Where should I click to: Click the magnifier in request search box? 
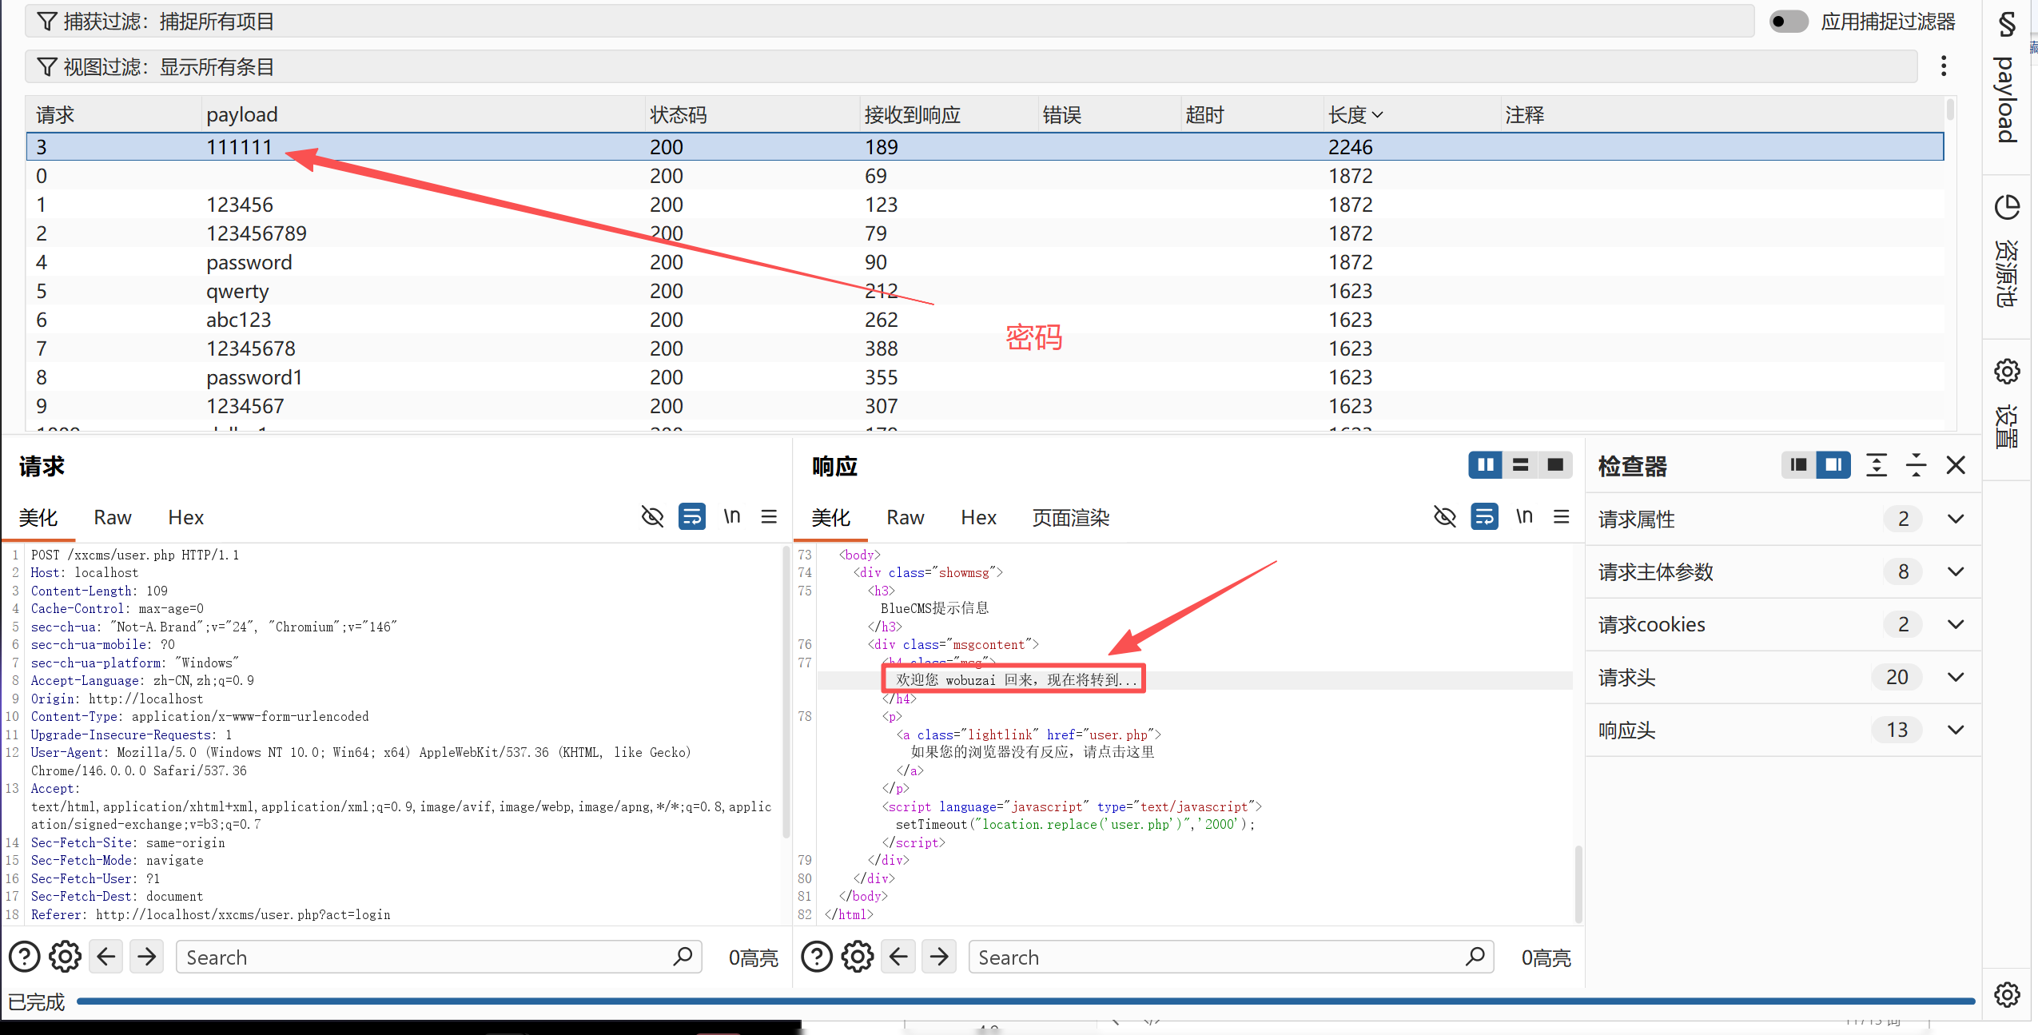pos(683,957)
